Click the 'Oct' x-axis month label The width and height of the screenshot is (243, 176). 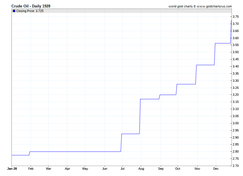click(x=178, y=169)
